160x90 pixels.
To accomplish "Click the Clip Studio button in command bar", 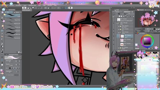I will tap(24, 8).
